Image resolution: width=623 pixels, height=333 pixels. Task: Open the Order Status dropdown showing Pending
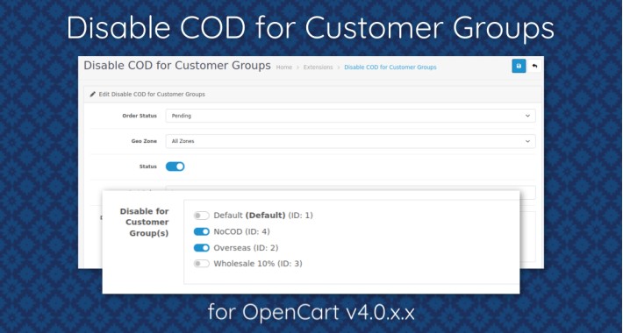(x=350, y=116)
